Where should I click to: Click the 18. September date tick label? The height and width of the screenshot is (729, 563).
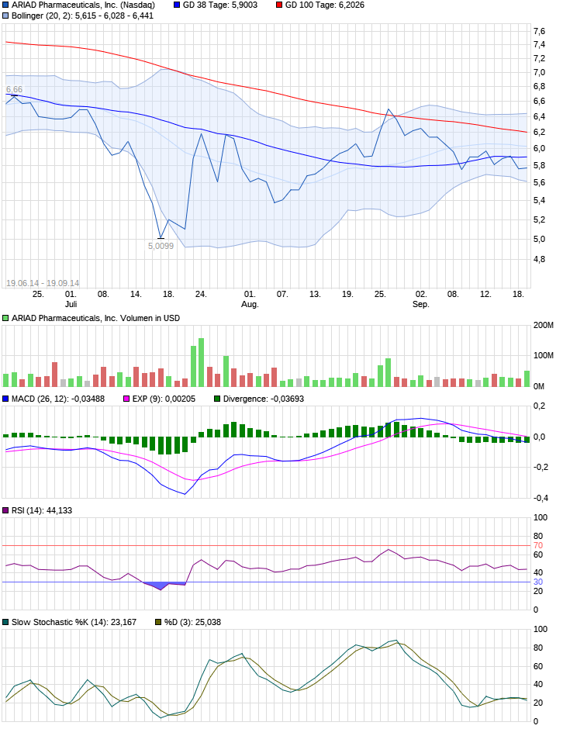point(518,294)
